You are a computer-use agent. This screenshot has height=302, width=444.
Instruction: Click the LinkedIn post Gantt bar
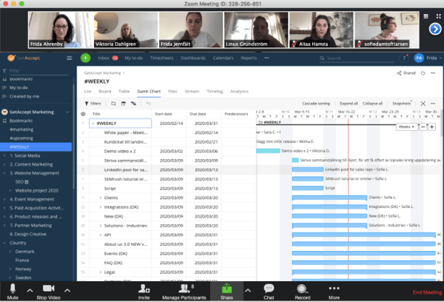[308, 170]
